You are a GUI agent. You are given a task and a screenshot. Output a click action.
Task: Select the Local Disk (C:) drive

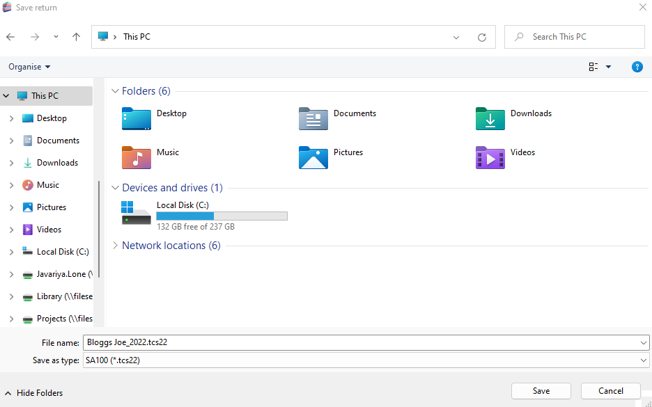click(136, 213)
